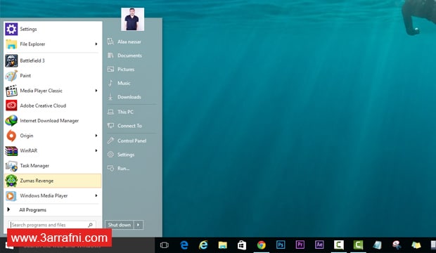Launch Internet Explorer from taskbar
The height and width of the screenshot is (253, 436).
pos(203,245)
